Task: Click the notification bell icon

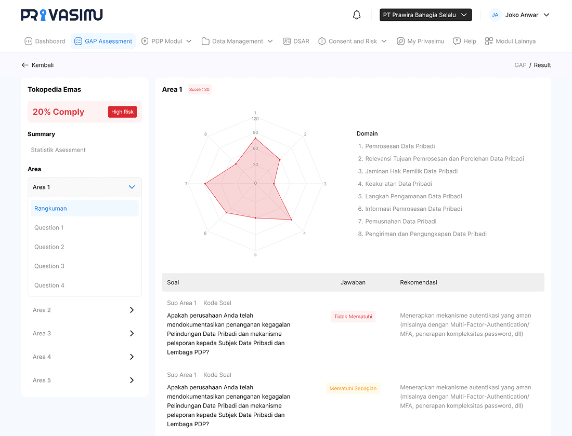Action: point(357,15)
